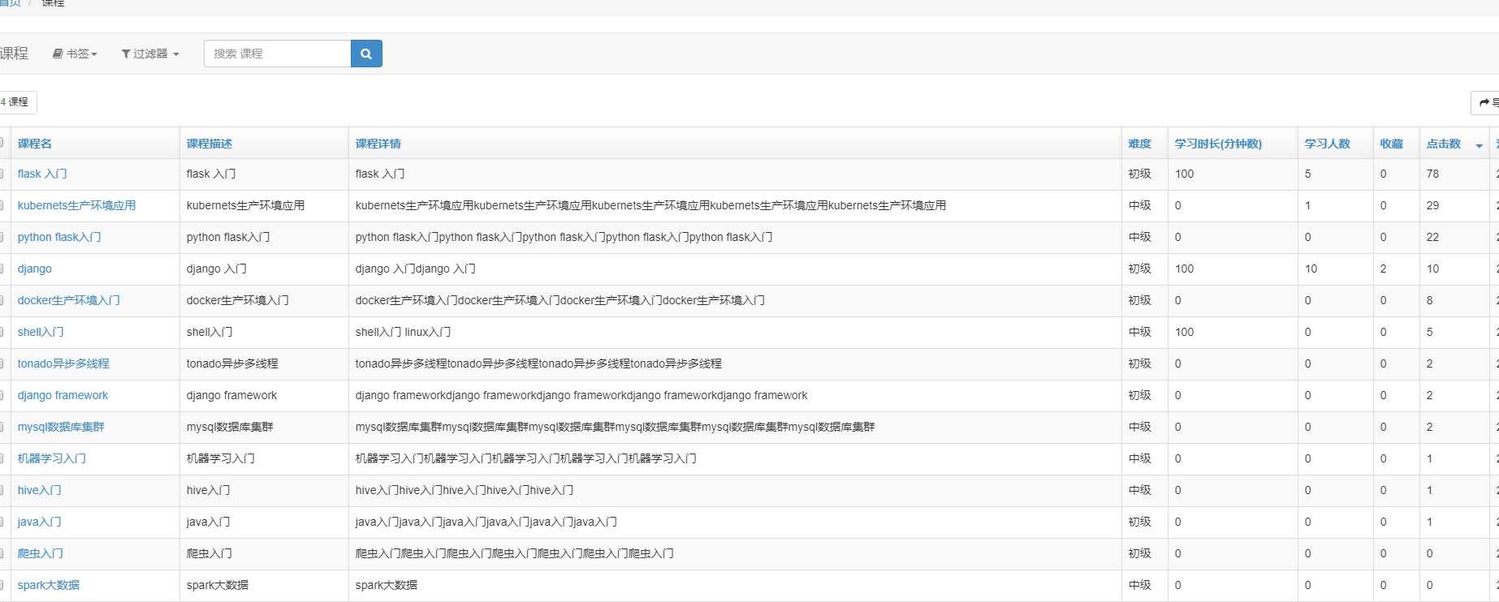Click the '4 课程' count button
Screen dimensions: 1499x602
pyautogui.click(x=15, y=102)
